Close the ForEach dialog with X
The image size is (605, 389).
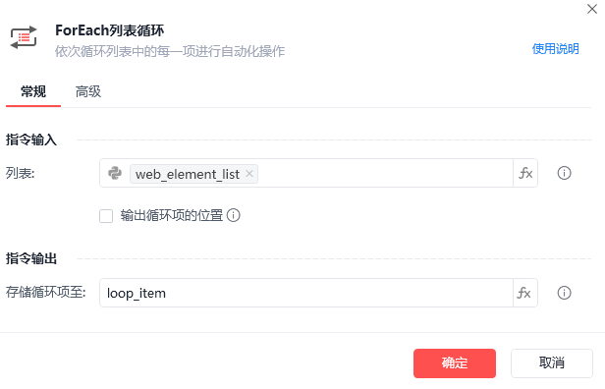point(592,9)
